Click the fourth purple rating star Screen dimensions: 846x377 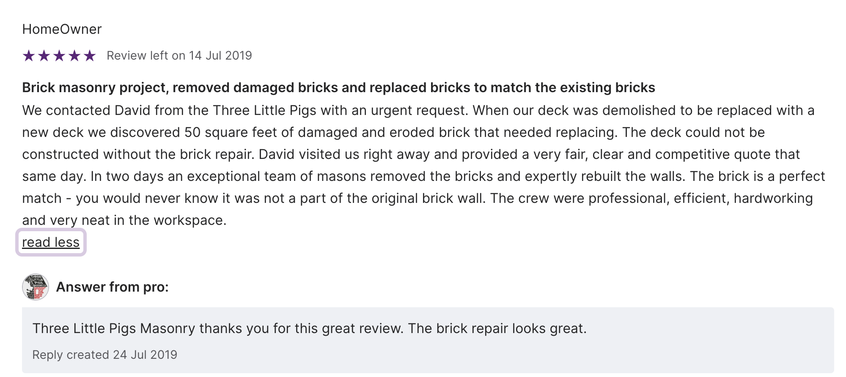pyautogui.click(x=74, y=55)
